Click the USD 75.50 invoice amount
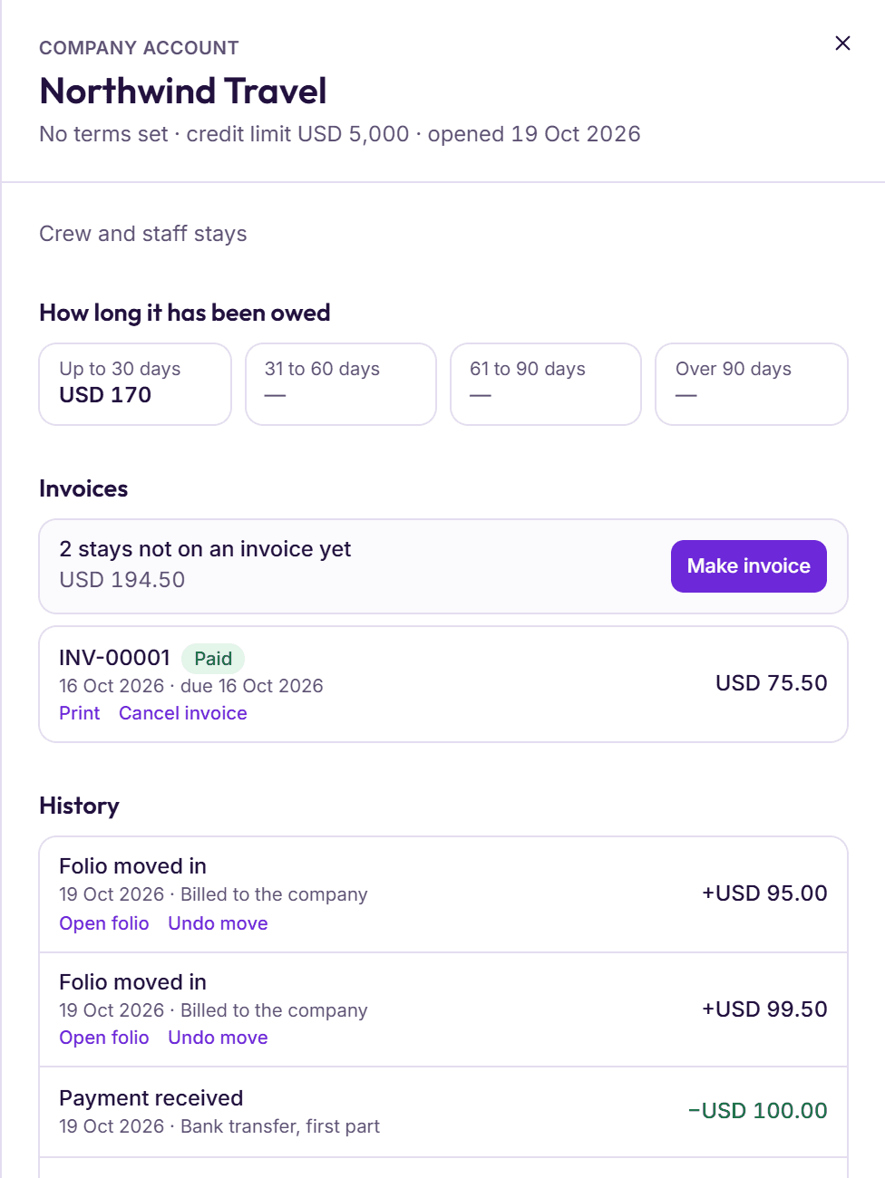The width and height of the screenshot is (885, 1178). (x=771, y=683)
